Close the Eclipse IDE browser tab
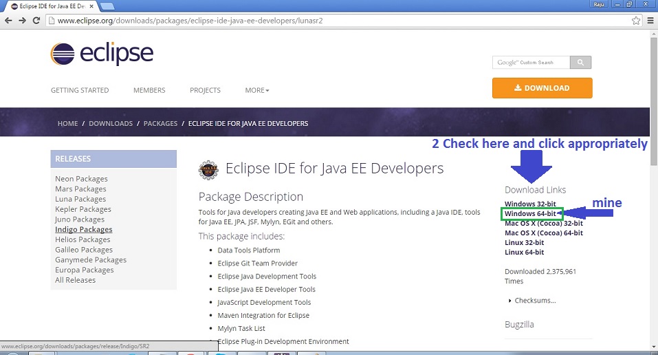Screen dimensions: 658x355 91,6
